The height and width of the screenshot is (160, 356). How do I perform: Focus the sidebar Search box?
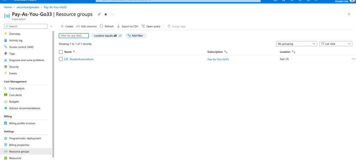tap(26, 26)
